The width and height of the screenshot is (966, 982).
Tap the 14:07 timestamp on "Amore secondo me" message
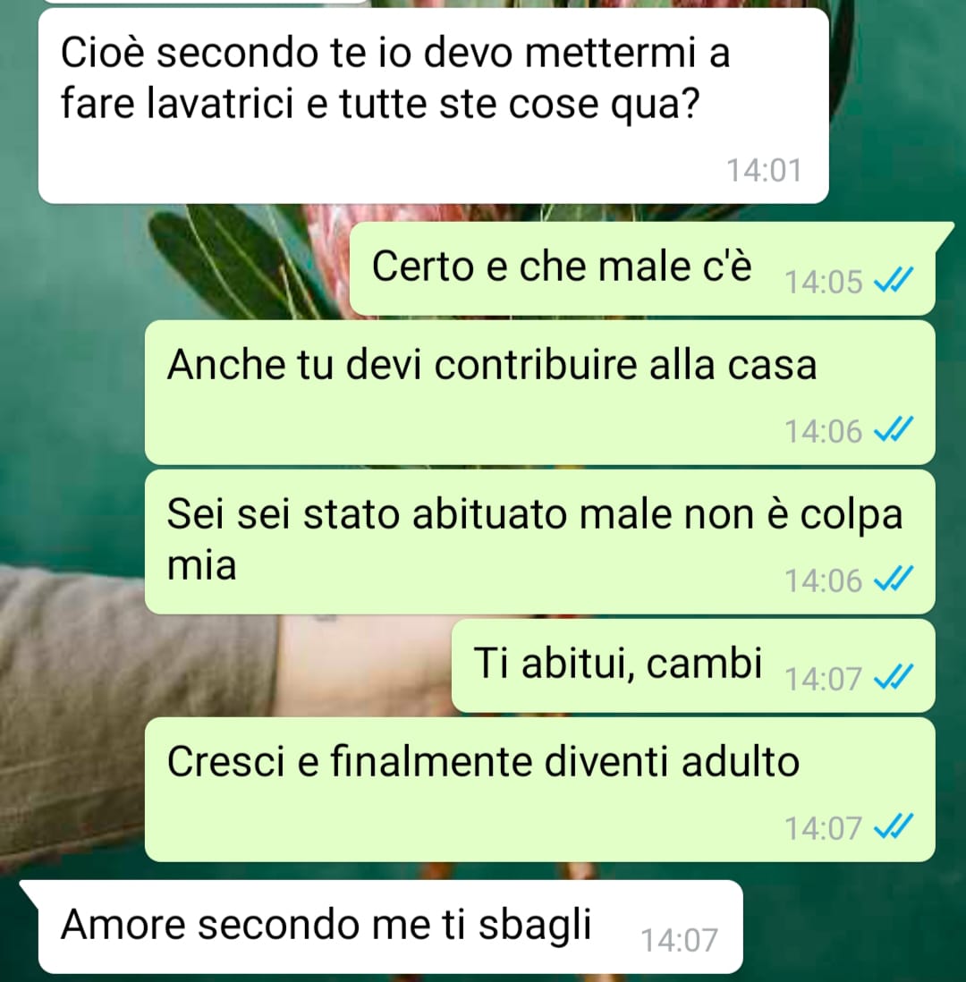coord(679,940)
